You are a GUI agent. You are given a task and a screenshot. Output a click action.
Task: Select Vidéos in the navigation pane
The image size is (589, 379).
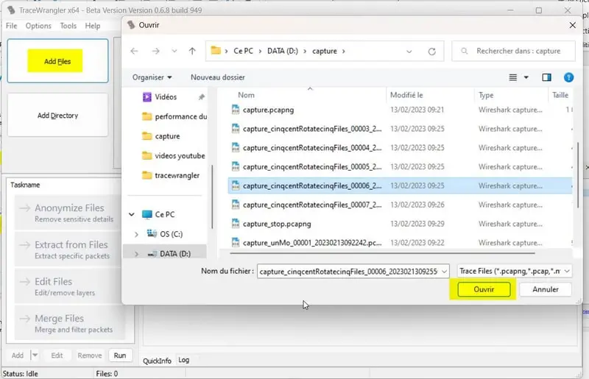166,97
